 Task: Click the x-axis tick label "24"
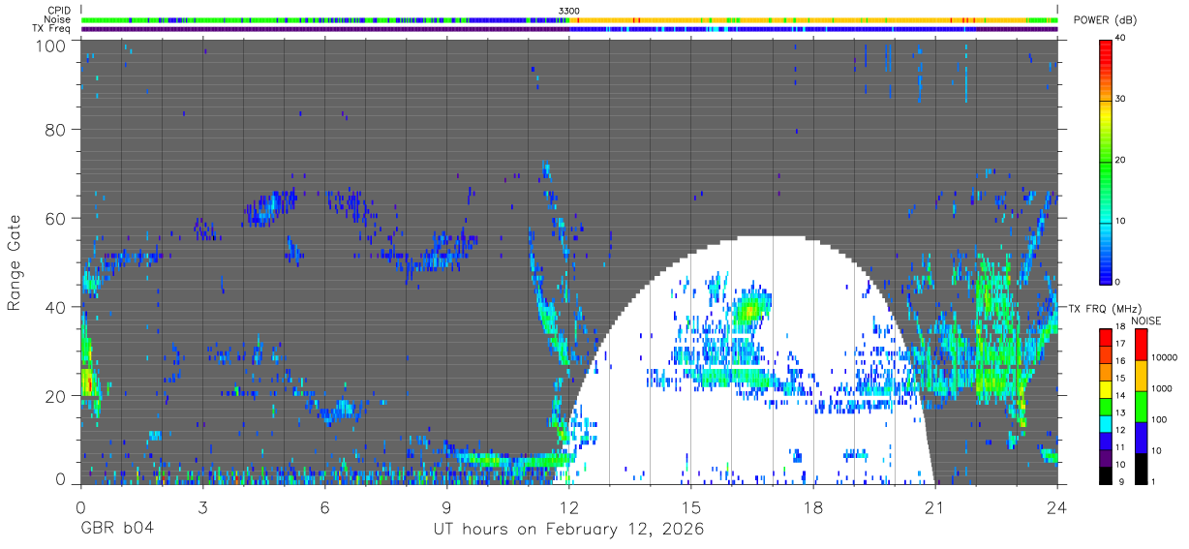(x=1056, y=506)
